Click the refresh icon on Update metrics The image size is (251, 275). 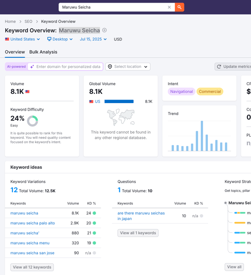219,67
